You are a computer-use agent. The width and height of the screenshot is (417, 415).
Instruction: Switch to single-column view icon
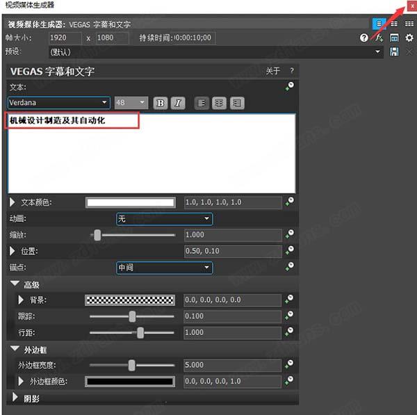(x=379, y=24)
